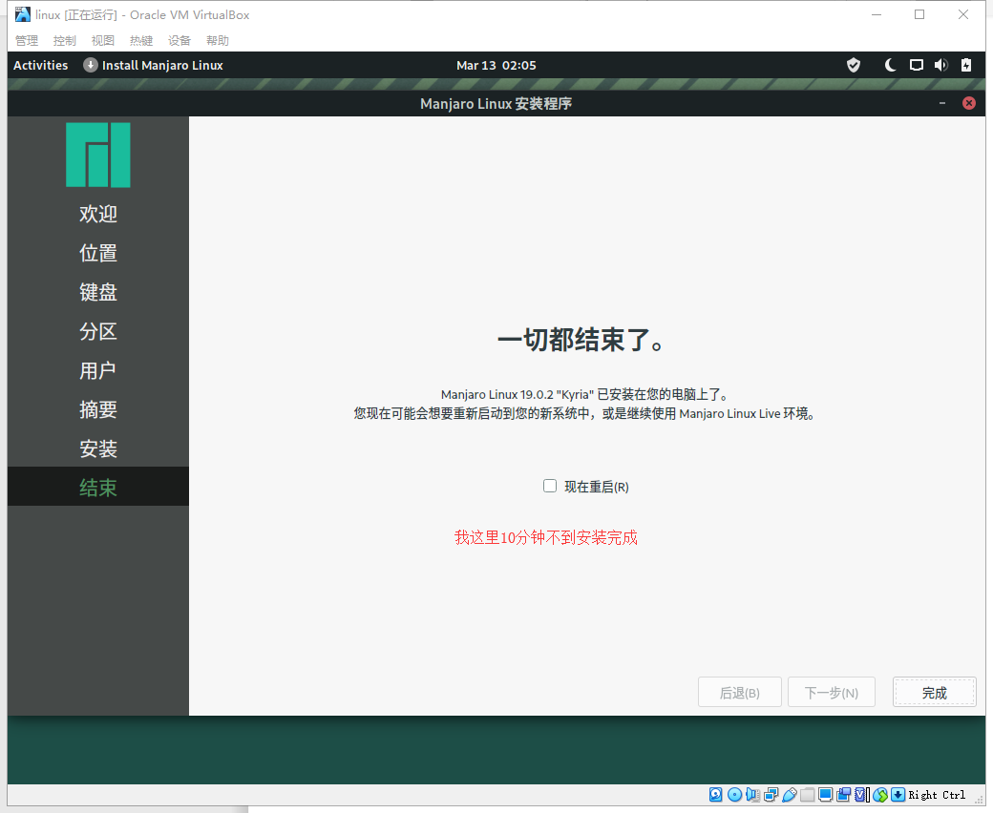The image size is (993, 813).
Task: Click the volume speaker icon in top panel
Action: point(940,65)
